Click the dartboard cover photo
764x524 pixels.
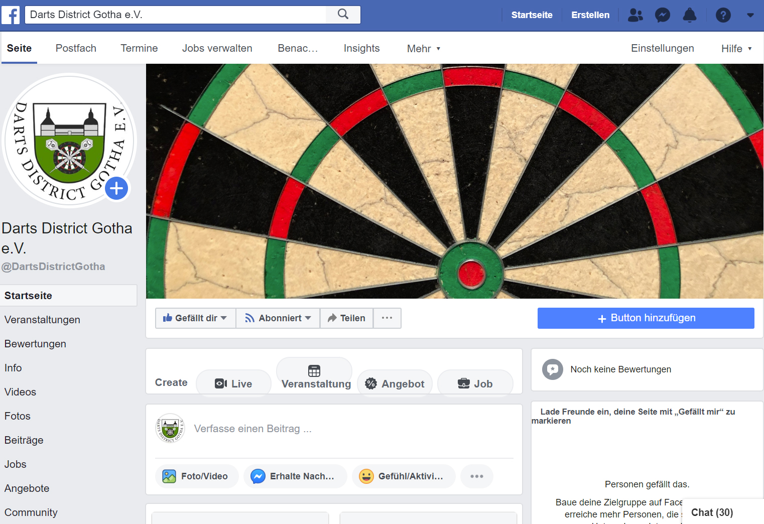455,181
